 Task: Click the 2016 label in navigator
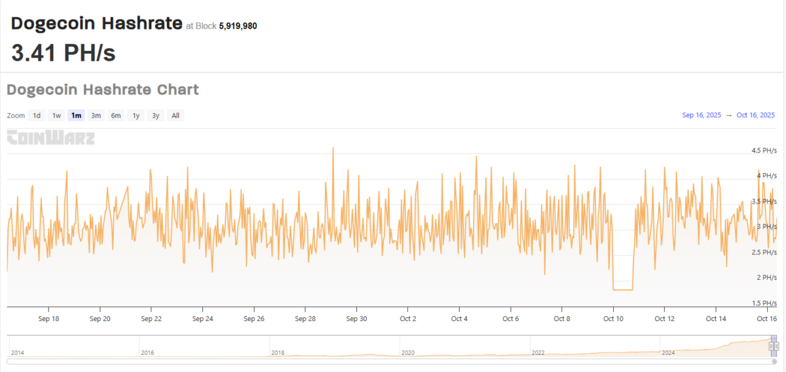pyautogui.click(x=148, y=352)
